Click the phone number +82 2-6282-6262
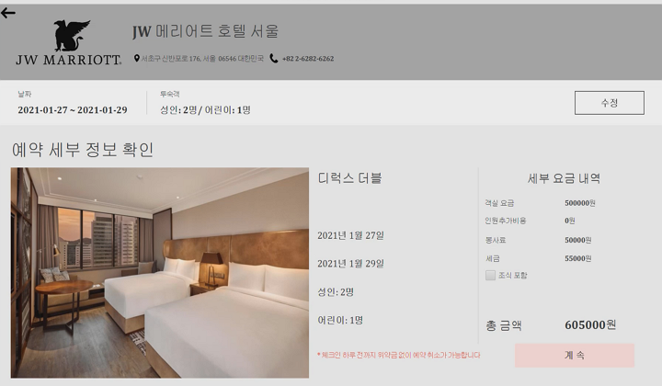 pos(308,59)
